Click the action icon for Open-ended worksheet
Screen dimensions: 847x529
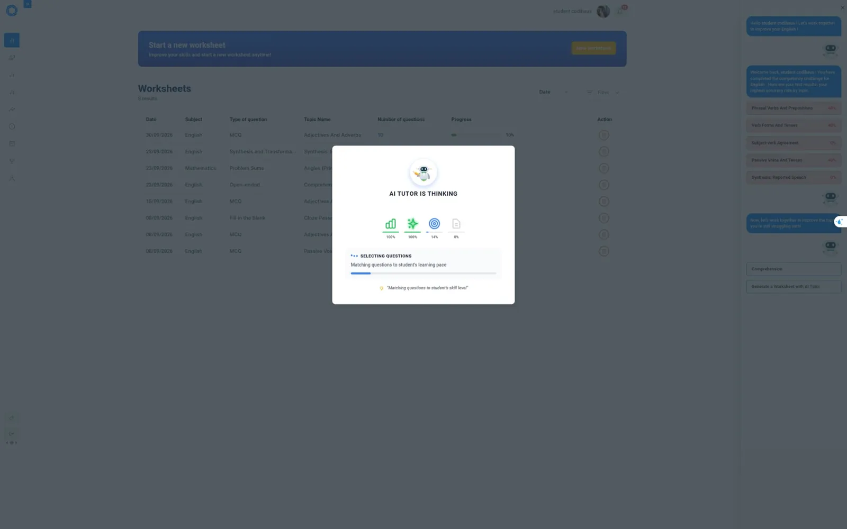click(603, 185)
